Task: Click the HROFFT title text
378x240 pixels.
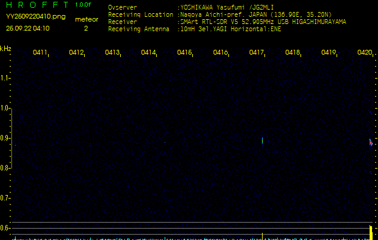Action: click(x=37, y=5)
